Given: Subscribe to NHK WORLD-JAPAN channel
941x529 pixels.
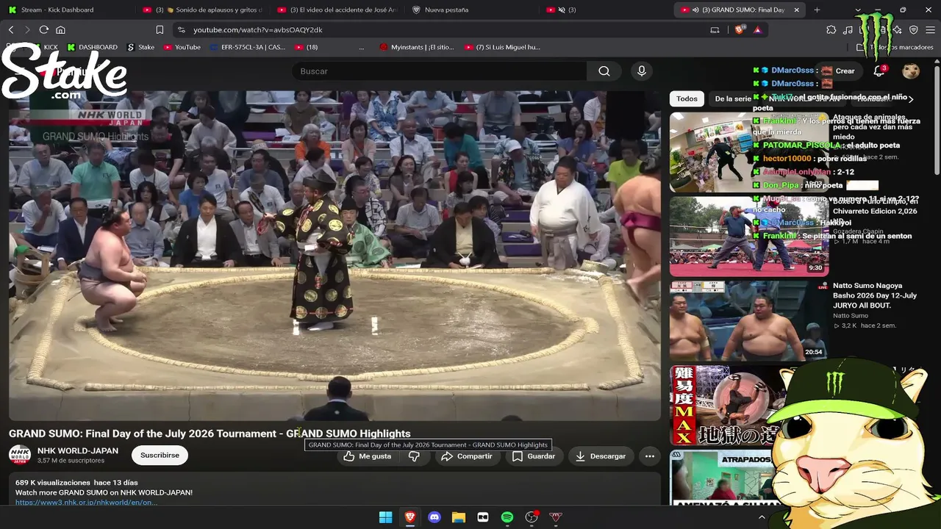Looking at the screenshot, I should [160, 456].
